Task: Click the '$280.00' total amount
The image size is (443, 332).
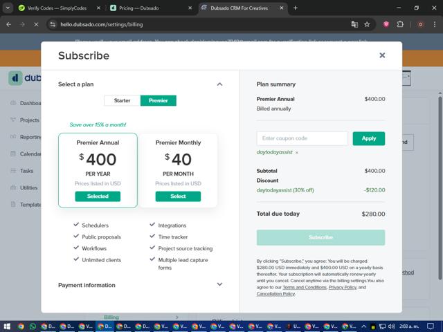Action: pos(373,214)
